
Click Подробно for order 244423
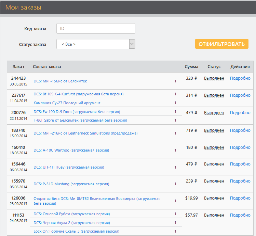pyautogui.click(x=240, y=78)
